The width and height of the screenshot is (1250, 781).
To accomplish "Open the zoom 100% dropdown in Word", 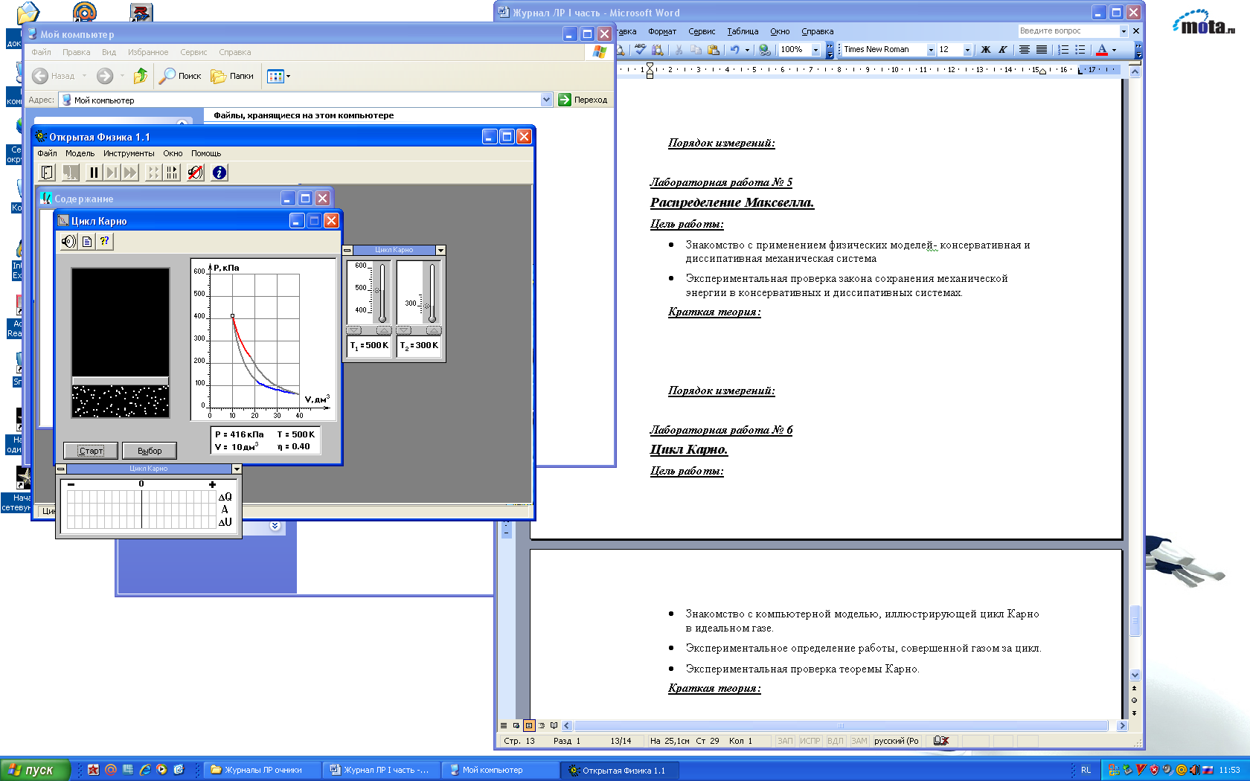I will (815, 50).
